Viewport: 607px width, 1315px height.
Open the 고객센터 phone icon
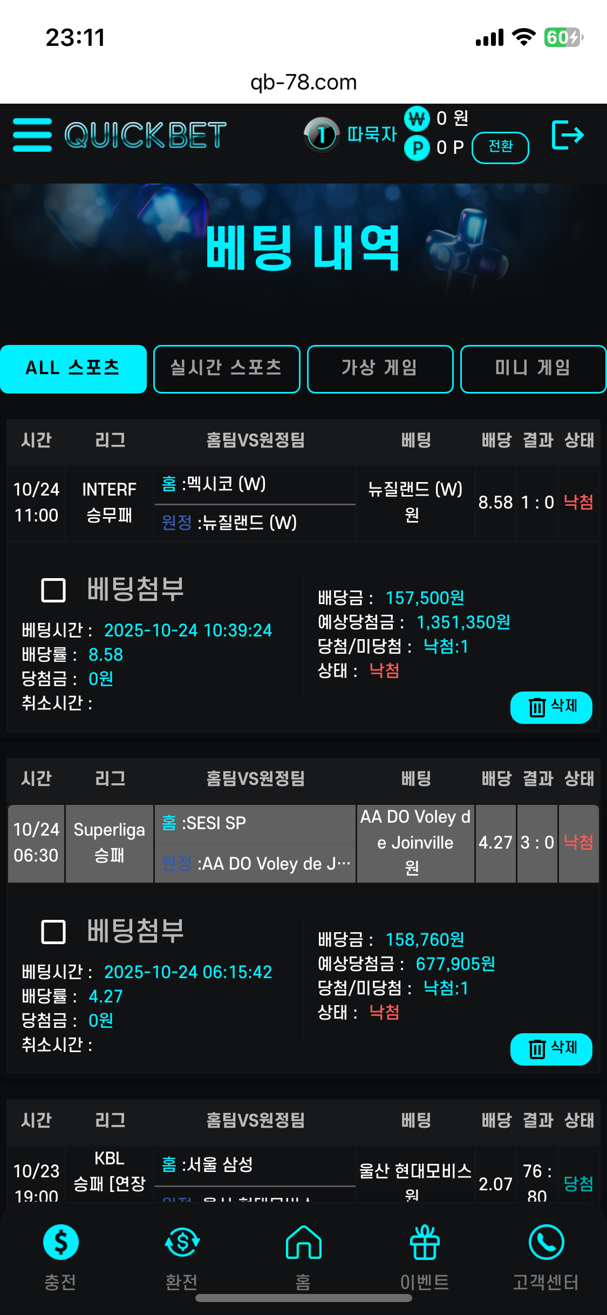(x=546, y=1243)
